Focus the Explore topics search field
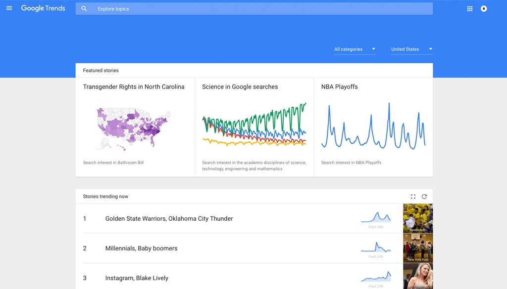 (254, 9)
